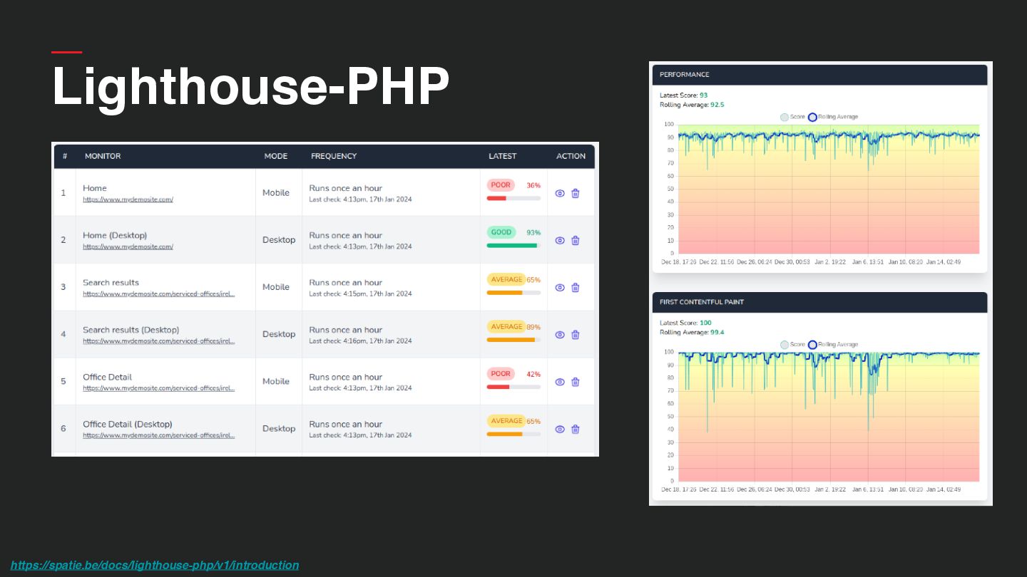Viewport: 1027px width, 577px height.
Task: Open the URL under Office Detail (Desktop)
Action: pos(158,435)
